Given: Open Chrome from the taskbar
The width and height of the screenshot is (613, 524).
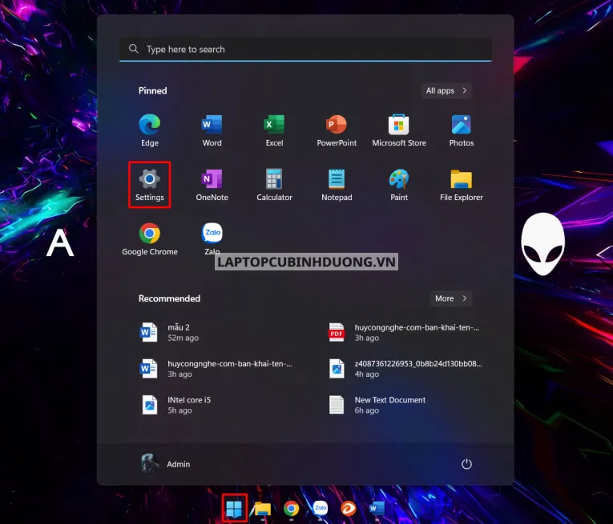Looking at the screenshot, I should [291, 509].
